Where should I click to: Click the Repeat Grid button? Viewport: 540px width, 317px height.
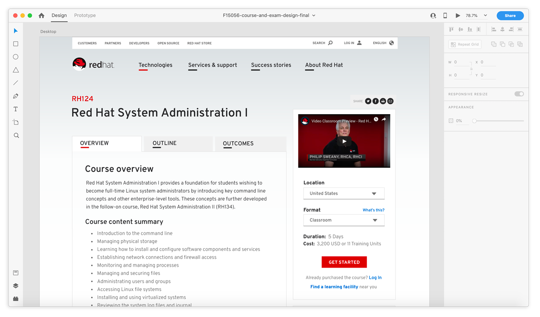tap(465, 44)
